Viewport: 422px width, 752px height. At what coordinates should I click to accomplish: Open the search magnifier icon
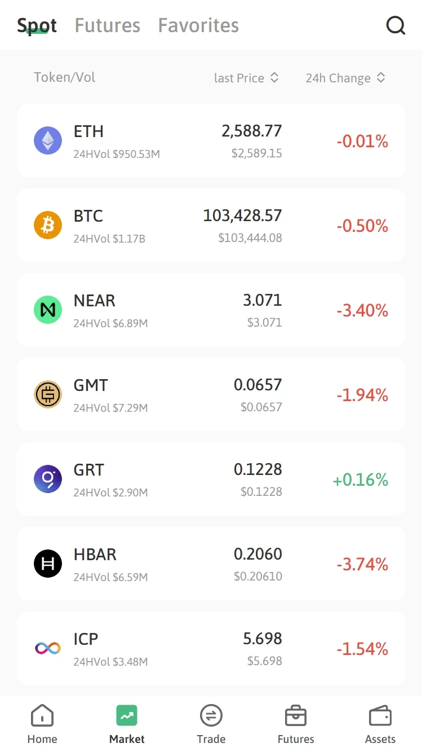click(396, 25)
